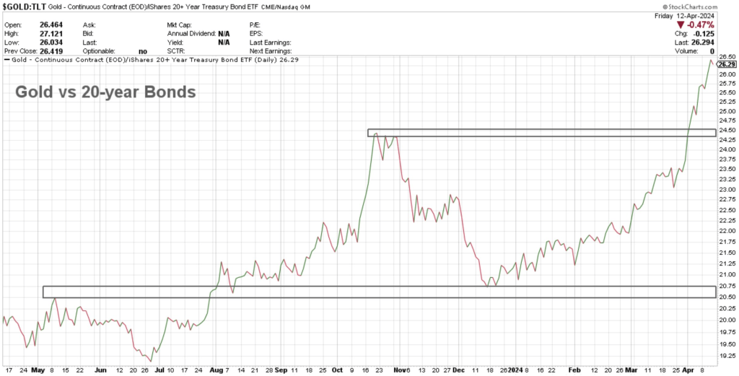Click the April high at line's end
Screen dimensions: 739x376
(x=709, y=61)
